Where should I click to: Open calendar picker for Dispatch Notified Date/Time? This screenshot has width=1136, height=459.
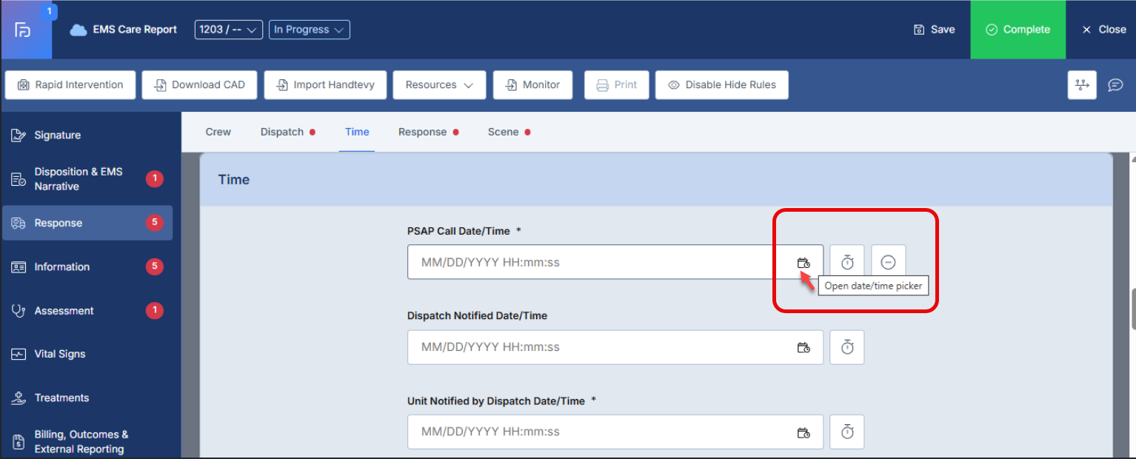click(x=803, y=347)
